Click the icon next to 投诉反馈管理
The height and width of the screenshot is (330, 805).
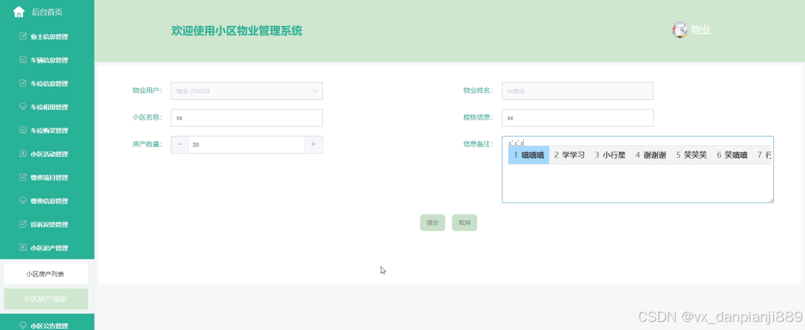(23, 225)
